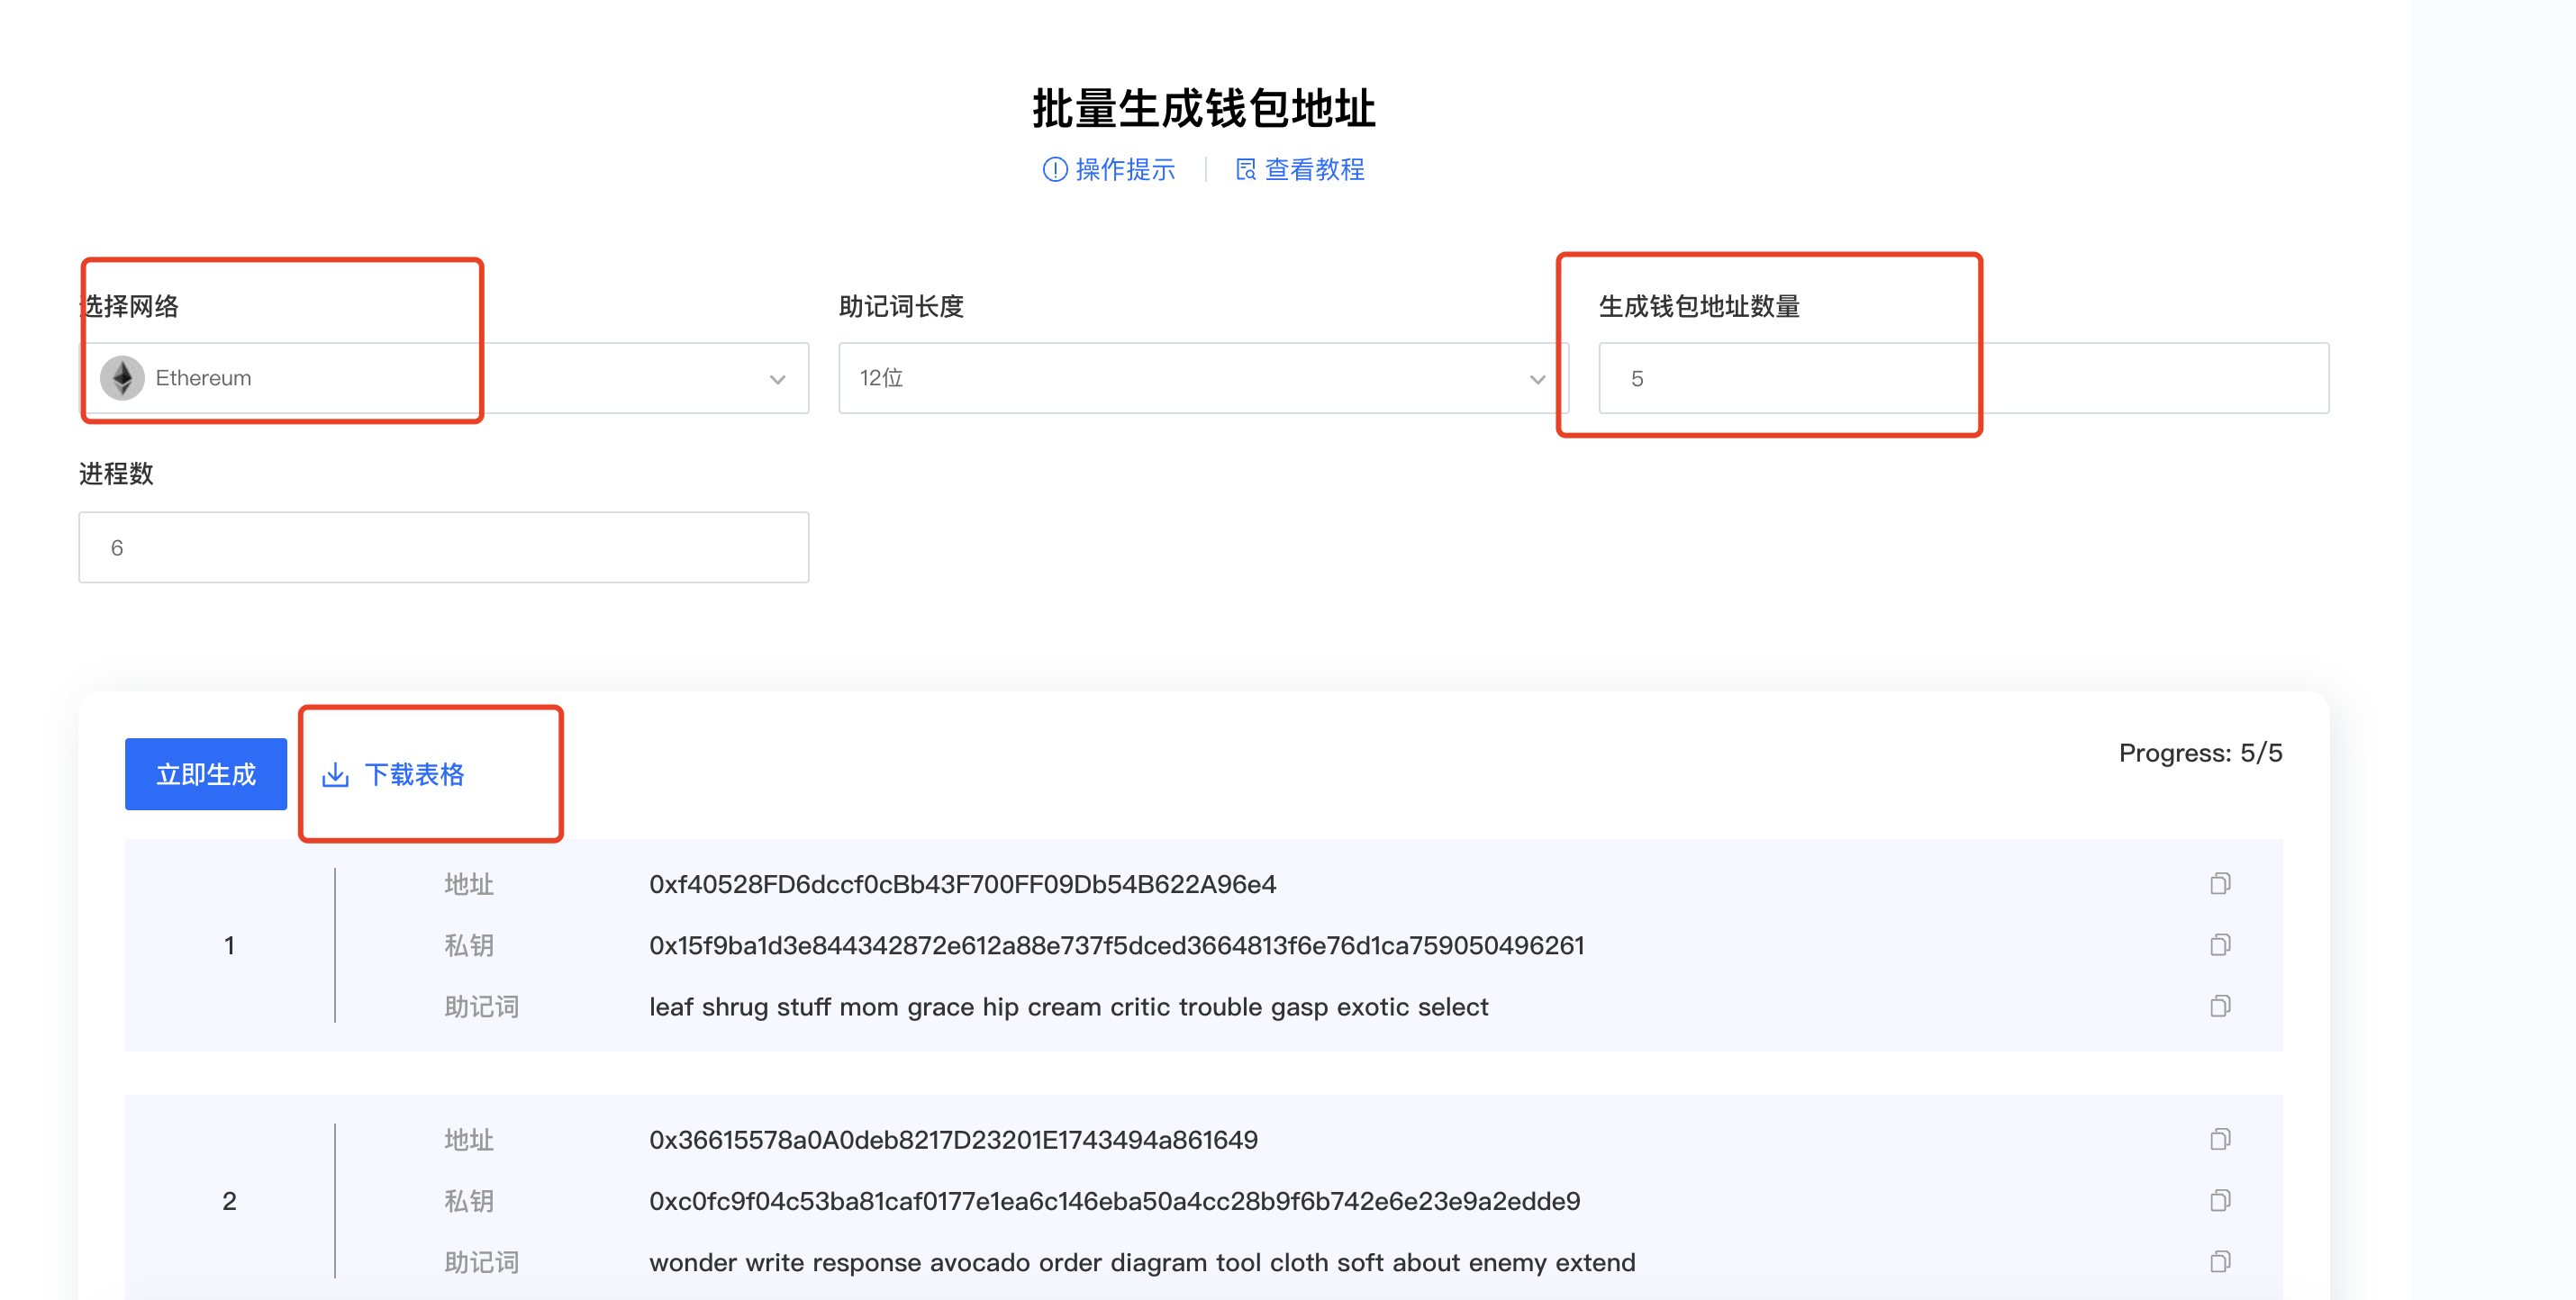Click 助记词 label in wallet 2 row
2576x1300 pixels.
click(481, 1262)
